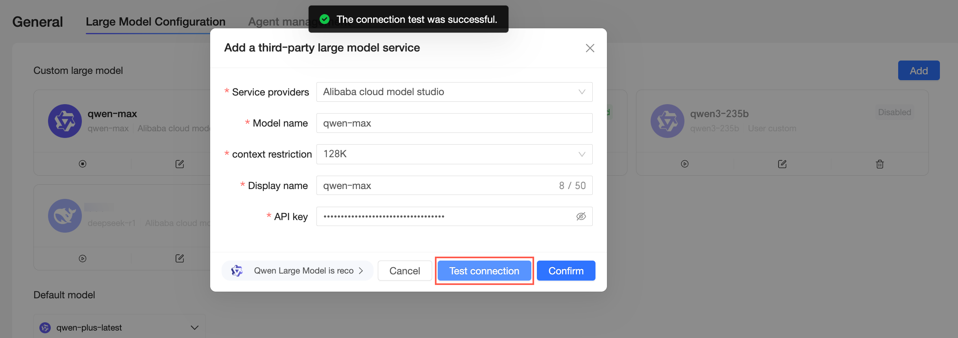Screen dimensions: 958x338
Task: Click the play icon on deepseek-r1 card
Action: [x=83, y=259]
